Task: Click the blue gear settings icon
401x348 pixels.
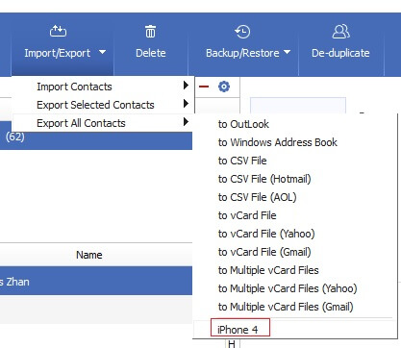Action: point(224,87)
